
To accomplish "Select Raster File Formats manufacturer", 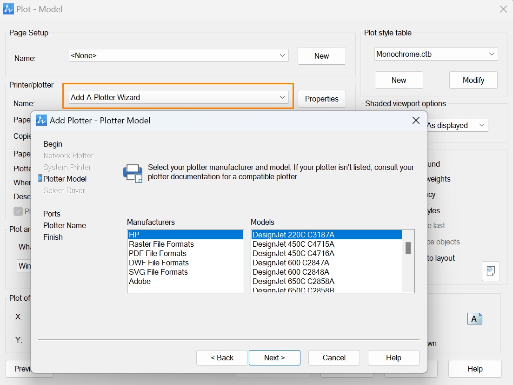I will click(x=186, y=244).
